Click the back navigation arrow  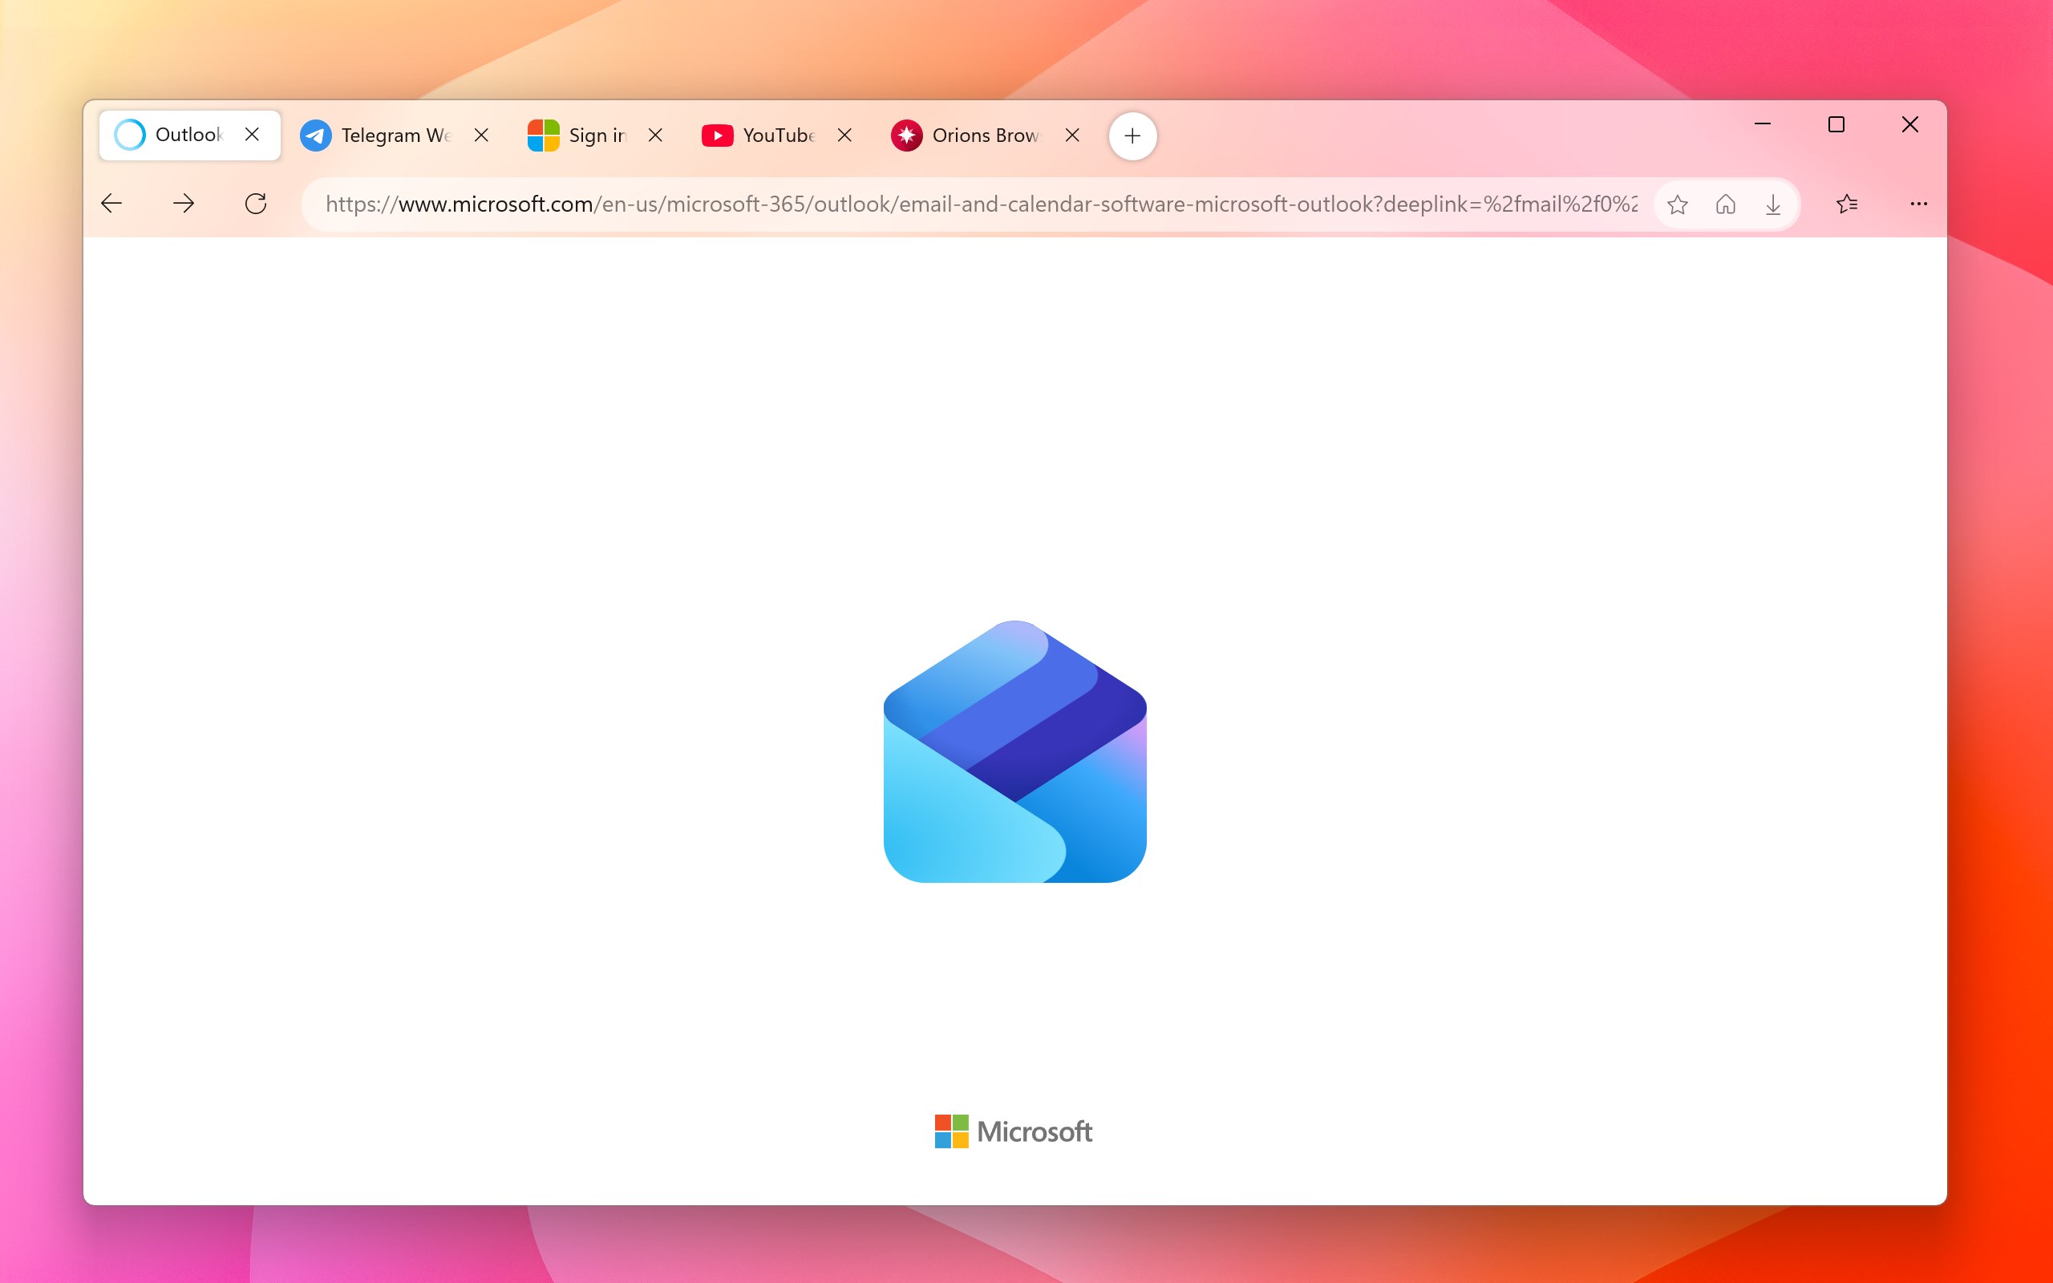(x=111, y=203)
